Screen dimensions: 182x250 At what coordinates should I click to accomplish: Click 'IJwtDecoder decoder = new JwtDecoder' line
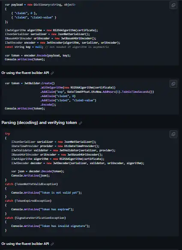point(78,163)
